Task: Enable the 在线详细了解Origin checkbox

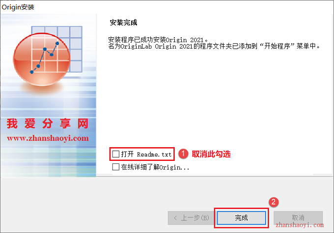Action: [115, 167]
